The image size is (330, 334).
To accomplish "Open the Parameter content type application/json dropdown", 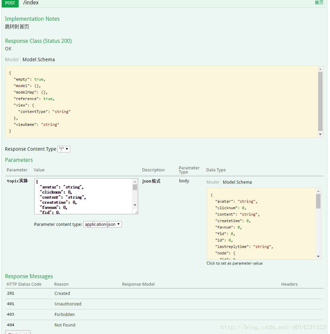I will pyautogui.click(x=103, y=224).
